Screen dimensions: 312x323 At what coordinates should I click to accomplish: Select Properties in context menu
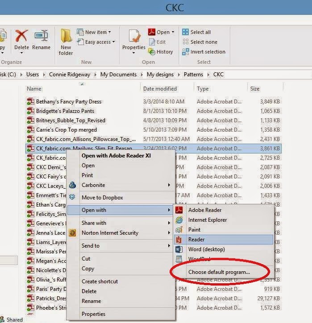(94, 314)
